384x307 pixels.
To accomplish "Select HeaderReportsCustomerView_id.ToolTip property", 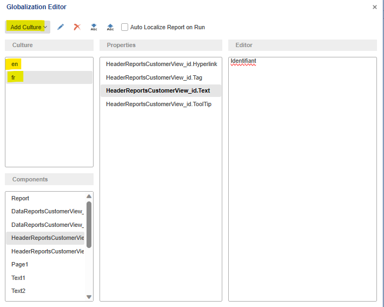I will click(x=161, y=104).
